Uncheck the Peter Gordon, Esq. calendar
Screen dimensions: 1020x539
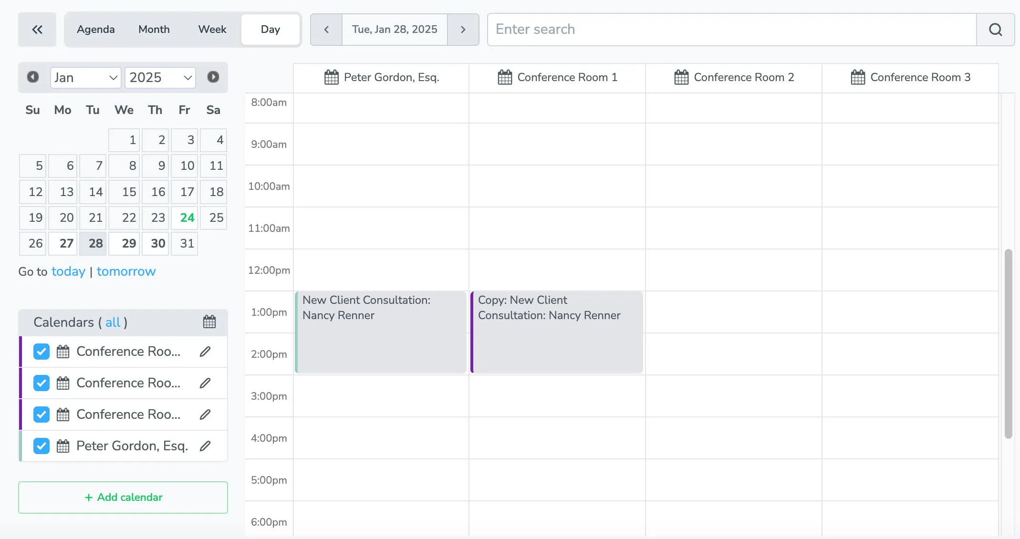click(x=41, y=446)
